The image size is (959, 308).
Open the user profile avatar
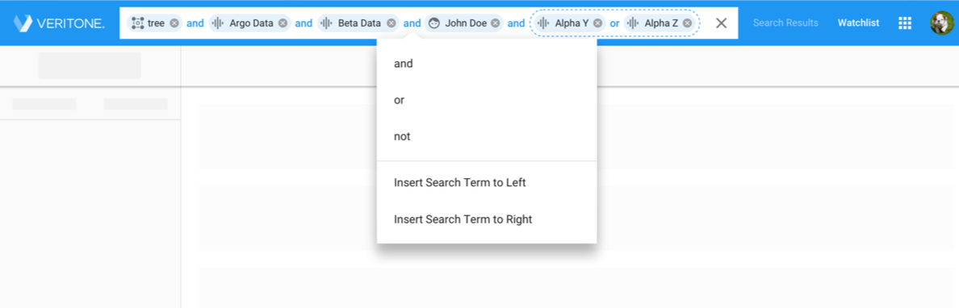tap(942, 23)
